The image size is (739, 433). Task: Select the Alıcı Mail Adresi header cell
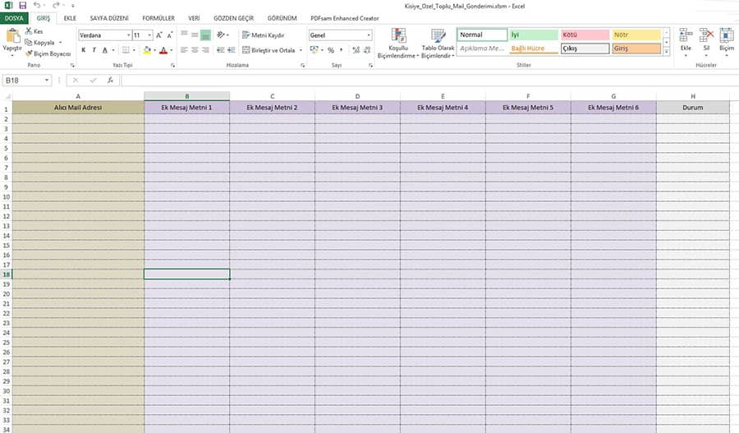tap(78, 108)
